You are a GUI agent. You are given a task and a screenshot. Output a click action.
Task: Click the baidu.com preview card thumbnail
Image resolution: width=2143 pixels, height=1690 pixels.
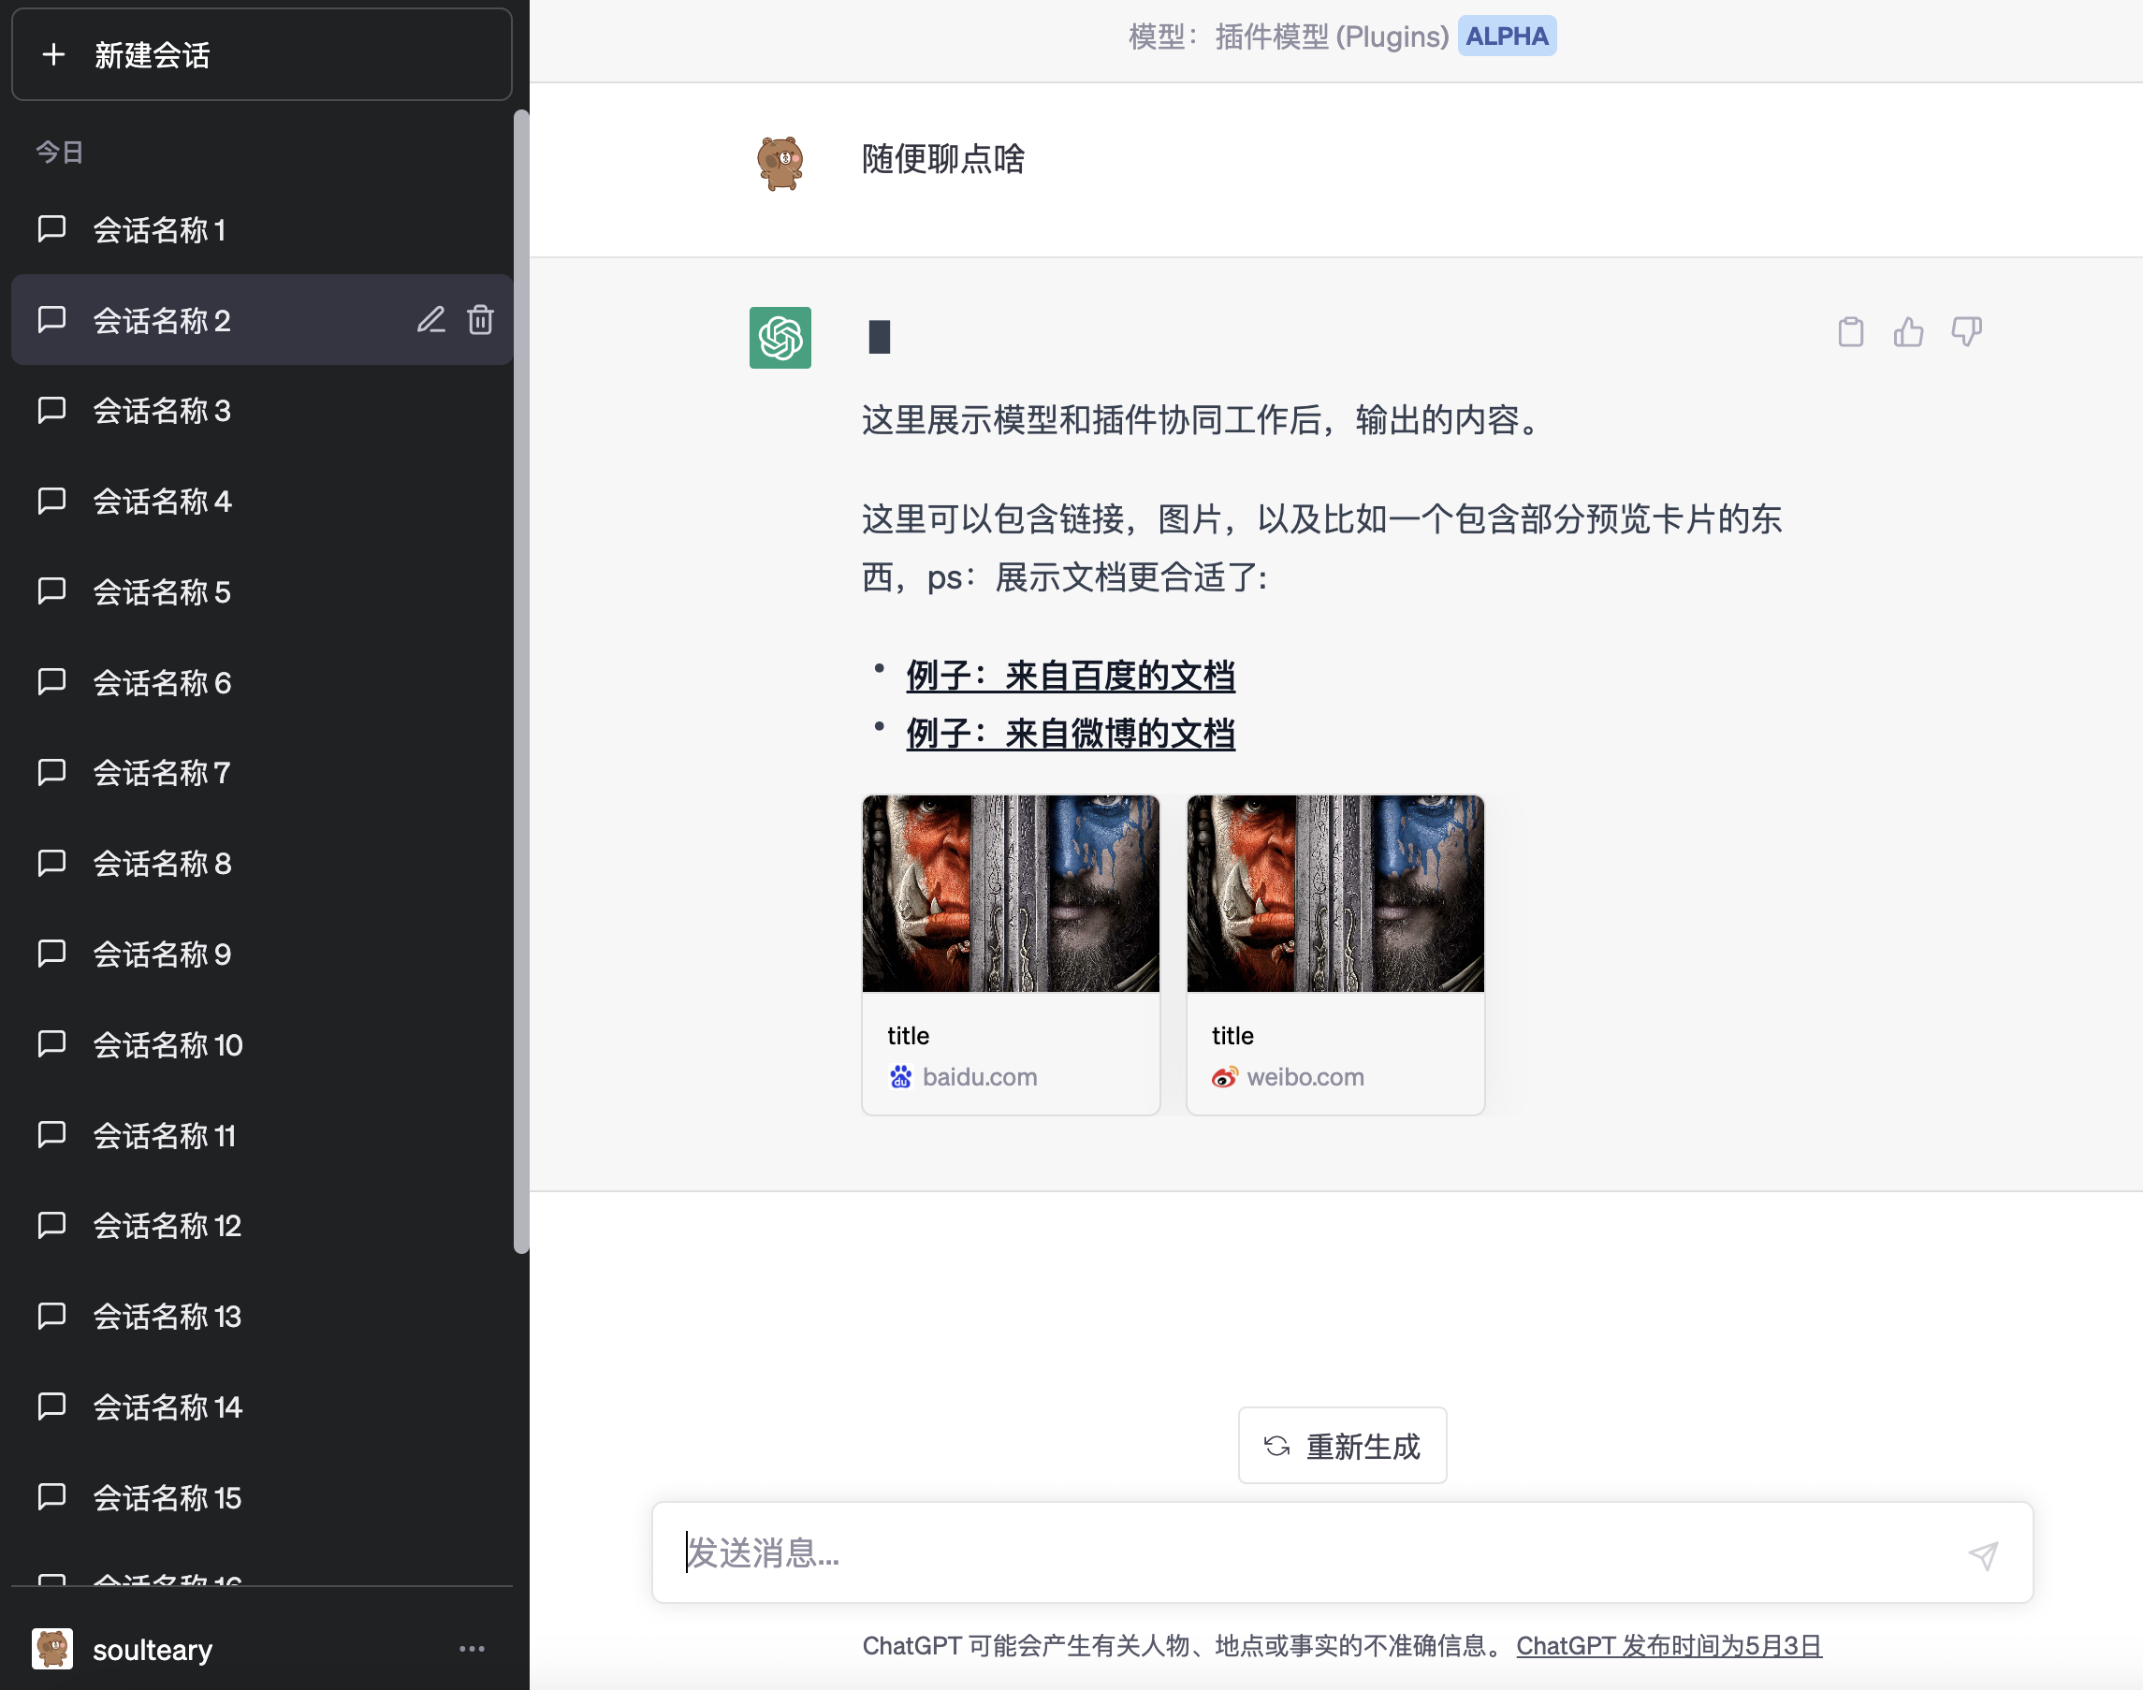(x=1010, y=894)
